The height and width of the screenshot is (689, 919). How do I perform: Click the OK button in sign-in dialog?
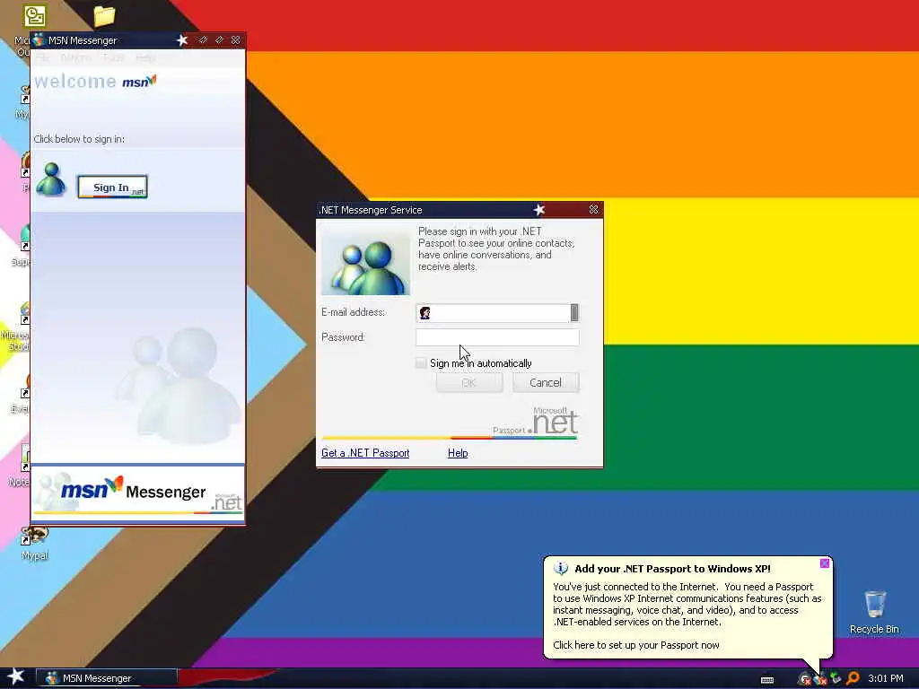coord(468,382)
